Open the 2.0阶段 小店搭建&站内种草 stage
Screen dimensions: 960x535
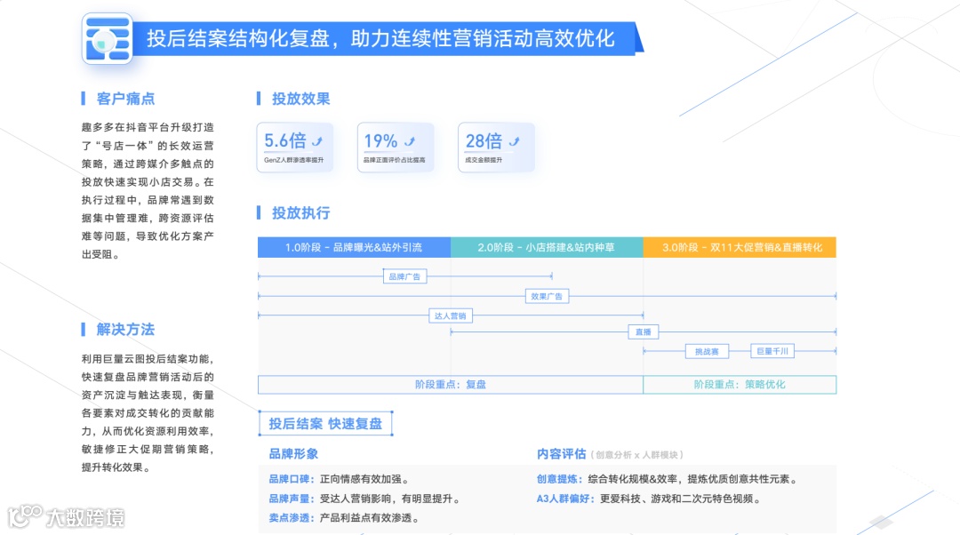point(547,247)
